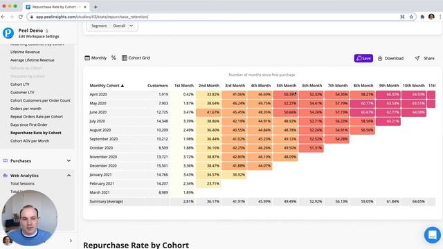Screen dimensions: 443x249
Task: Close the Repurchase Rate by Cohort tab
Action: [85, 7]
